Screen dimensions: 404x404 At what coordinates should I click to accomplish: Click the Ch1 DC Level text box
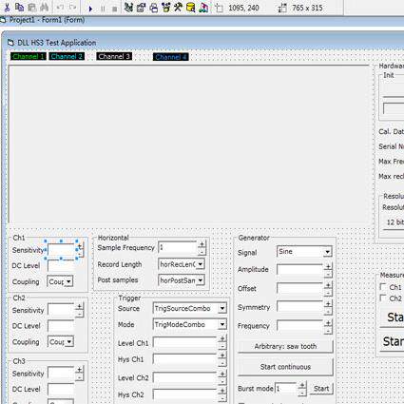click(x=61, y=265)
